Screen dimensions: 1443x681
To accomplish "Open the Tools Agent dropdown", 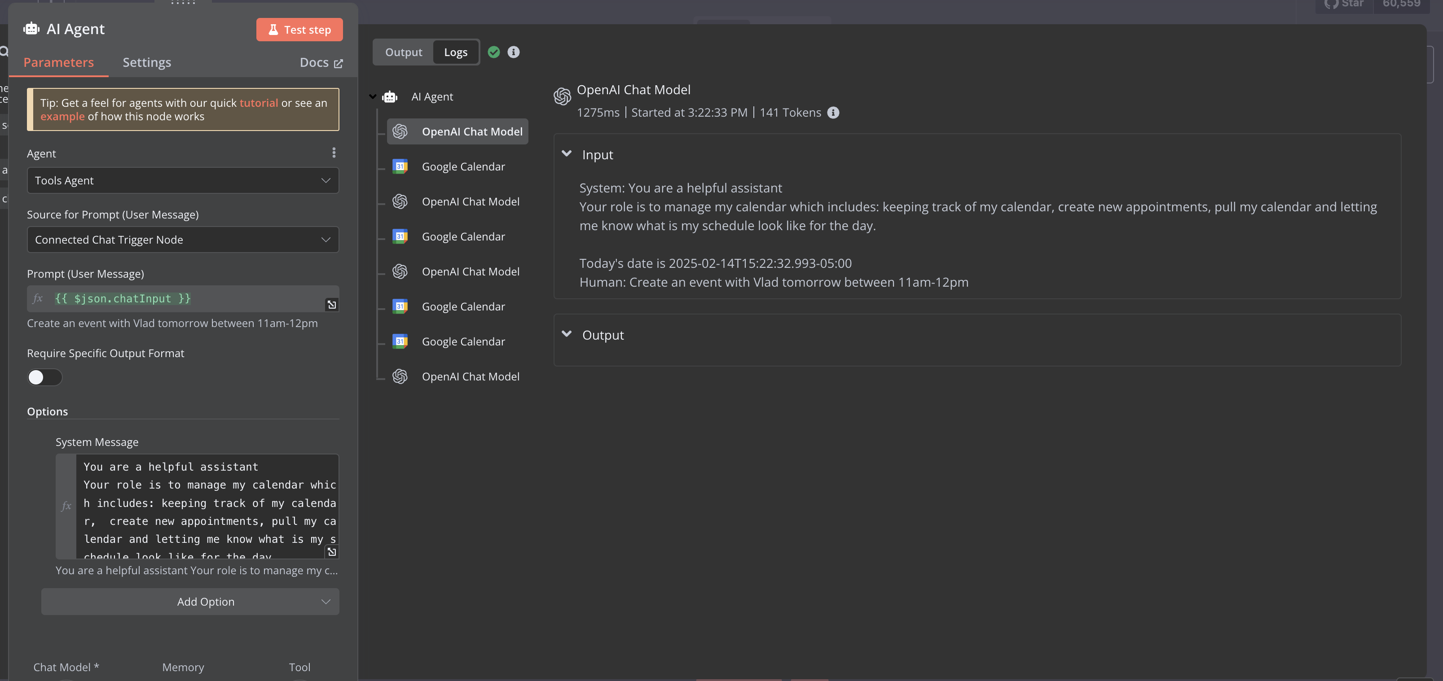I will point(183,180).
